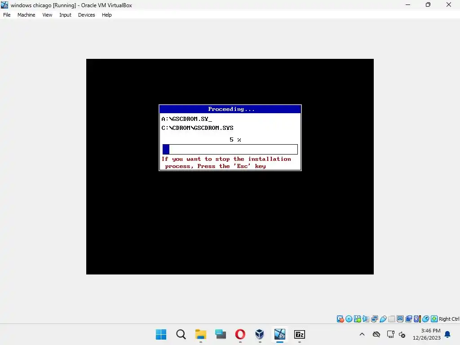The width and height of the screenshot is (460, 345).
Task: Click the installation progress bar
Action: (x=230, y=149)
